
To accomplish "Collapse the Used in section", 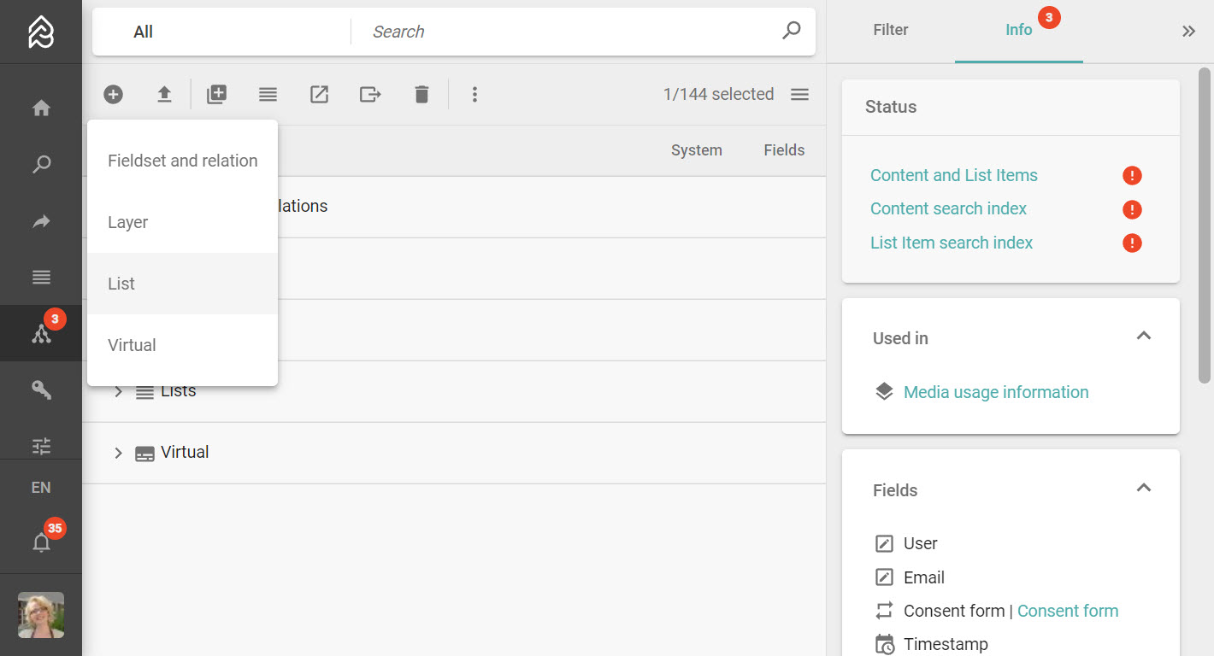I will click(x=1143, y=336).
